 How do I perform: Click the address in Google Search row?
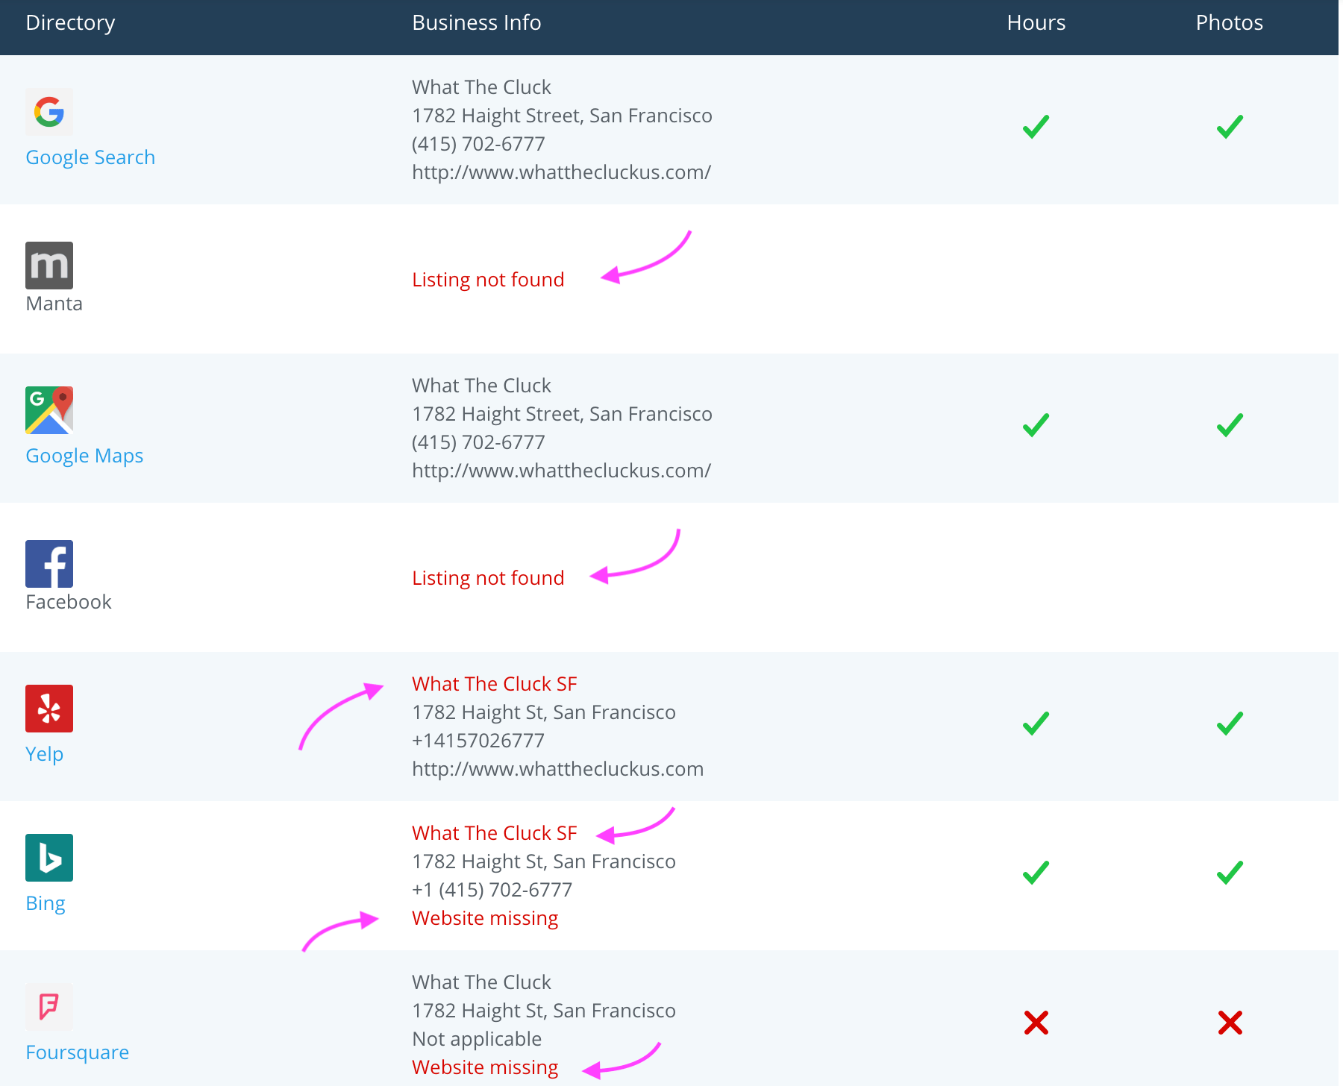pos(562,116)
